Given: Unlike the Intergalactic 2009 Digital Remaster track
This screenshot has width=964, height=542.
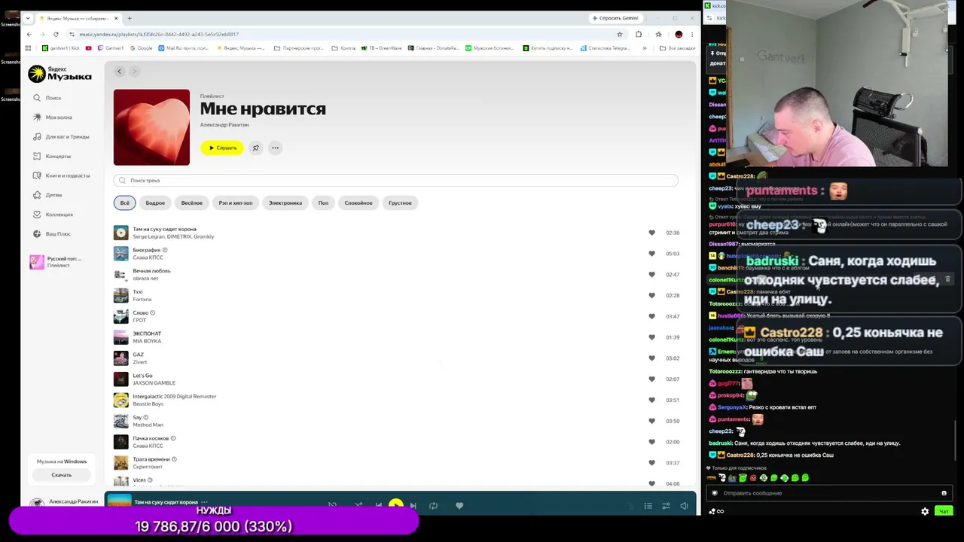Looking at the screenshot, I should coord(651,400).
